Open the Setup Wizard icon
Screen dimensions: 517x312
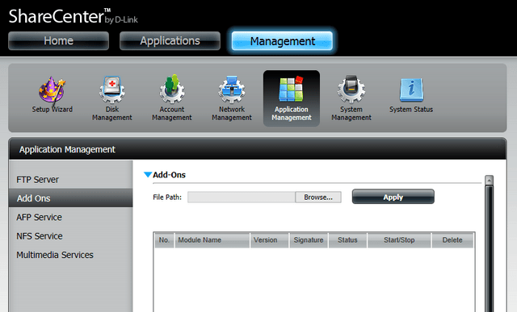click(x=52, y=95)
